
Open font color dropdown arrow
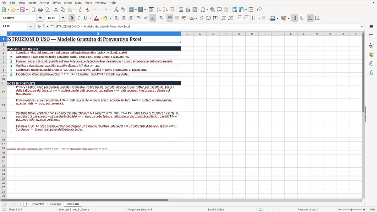point(101,18)
